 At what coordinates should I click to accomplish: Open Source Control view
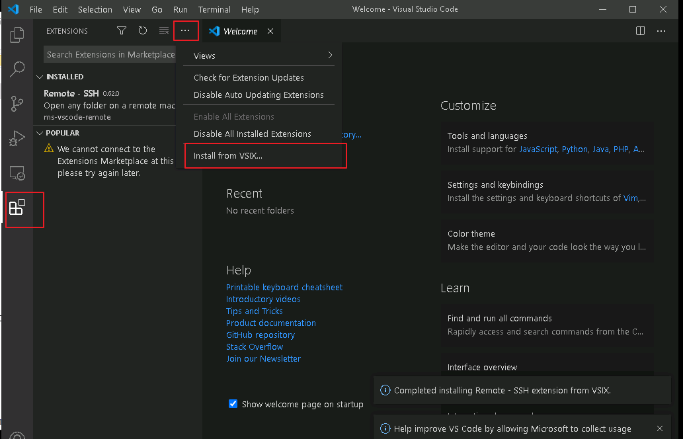point(17,104)
